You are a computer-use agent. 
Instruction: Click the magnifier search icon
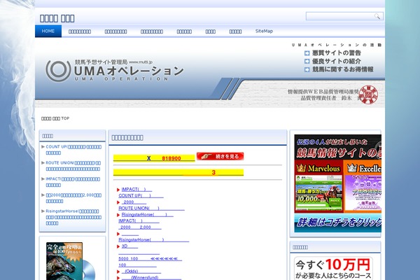377,16
